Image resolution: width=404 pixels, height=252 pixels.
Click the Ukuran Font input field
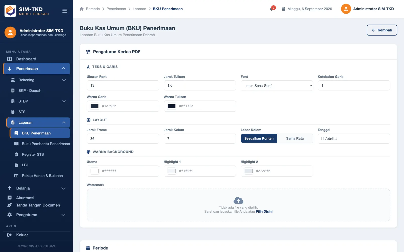(123, 85)
